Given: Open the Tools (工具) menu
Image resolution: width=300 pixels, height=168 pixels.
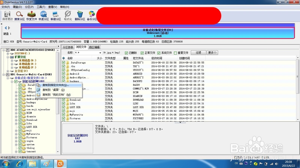Looking at the screenshot, I should [x=41, y=7].
